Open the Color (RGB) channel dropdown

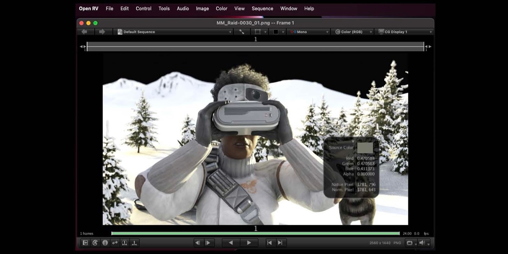(x=352, y=32)
